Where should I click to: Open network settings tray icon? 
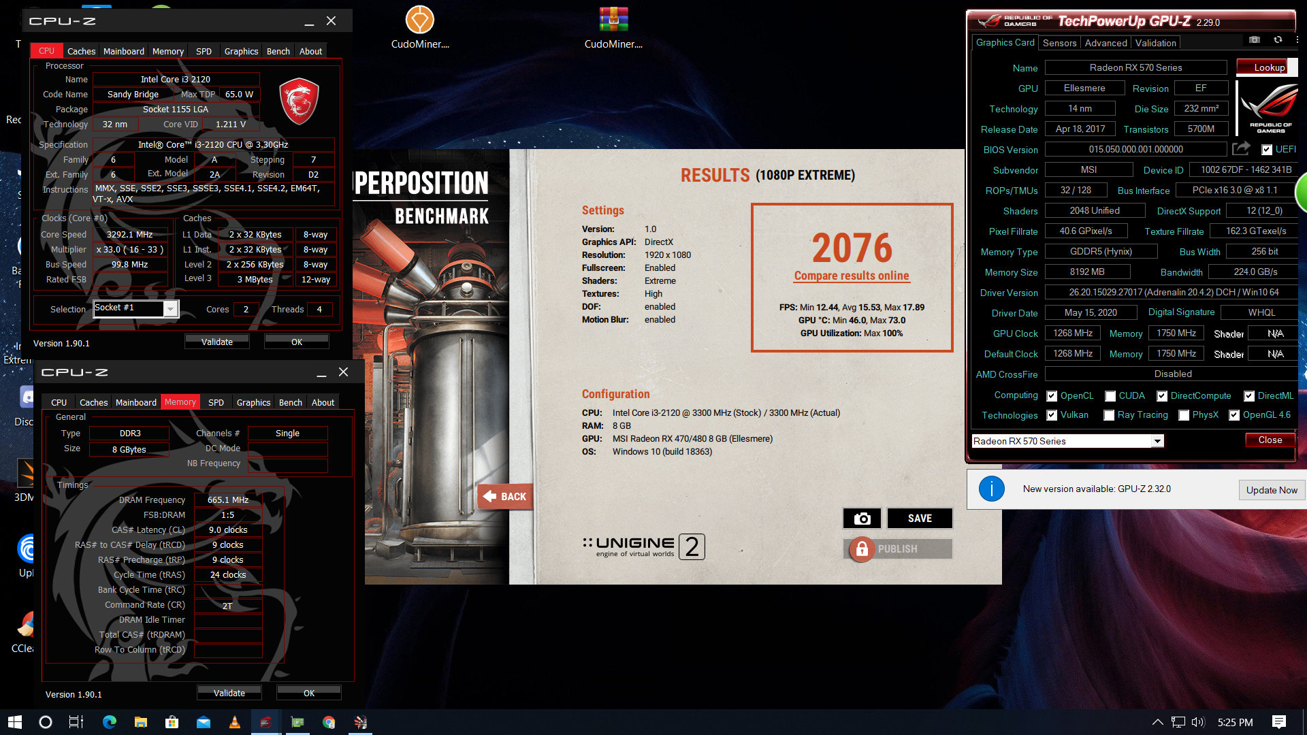tap(1178, 722)
